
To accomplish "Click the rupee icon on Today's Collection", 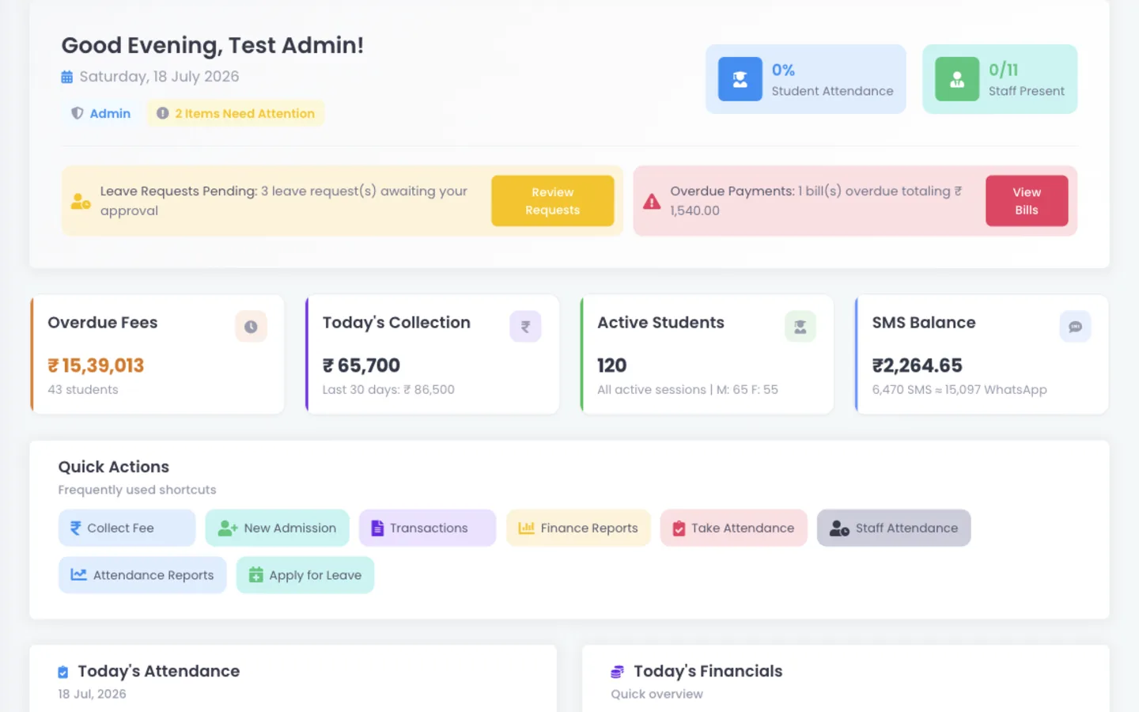I will pos(525,326).
